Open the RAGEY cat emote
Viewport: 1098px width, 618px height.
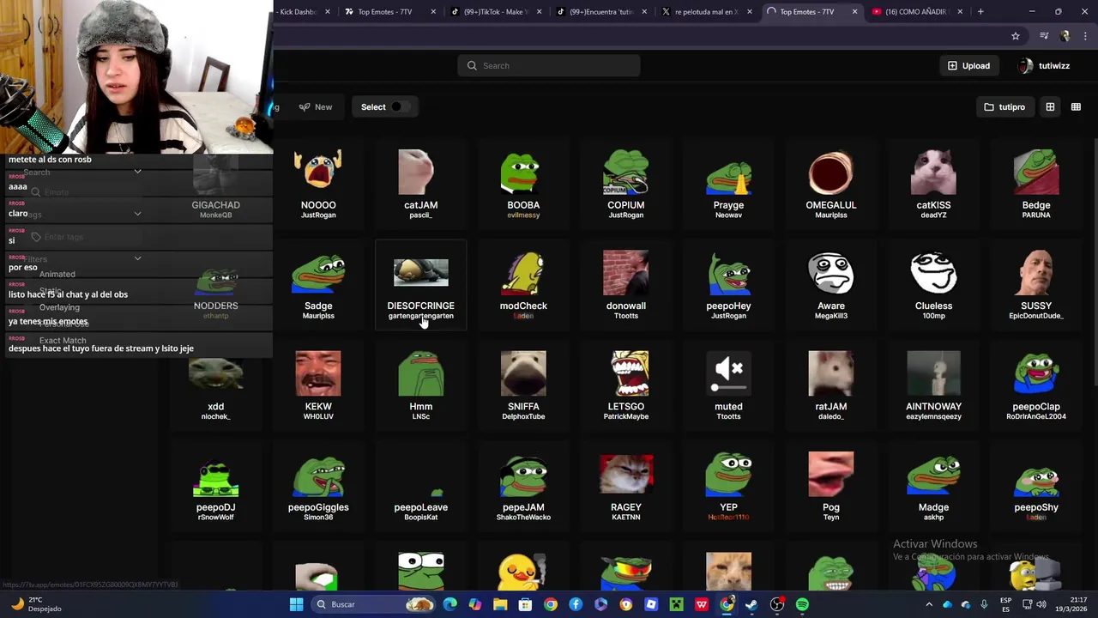point(626,486)
